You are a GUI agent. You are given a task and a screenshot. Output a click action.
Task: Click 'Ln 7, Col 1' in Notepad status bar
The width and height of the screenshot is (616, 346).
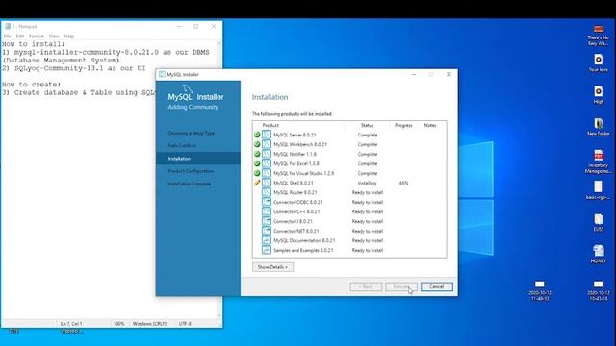pos(71,324)
